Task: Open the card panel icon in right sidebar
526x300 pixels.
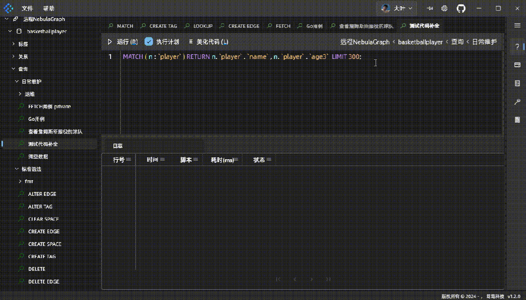Action: pos(517,65)
